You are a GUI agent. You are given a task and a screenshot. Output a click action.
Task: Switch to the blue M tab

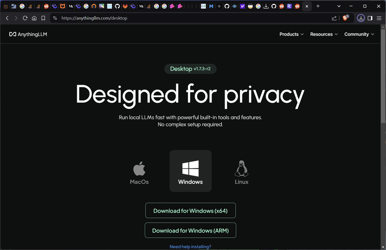click(211, 6)
